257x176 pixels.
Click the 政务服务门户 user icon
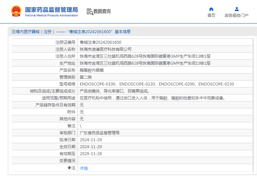tap(237, 9)
